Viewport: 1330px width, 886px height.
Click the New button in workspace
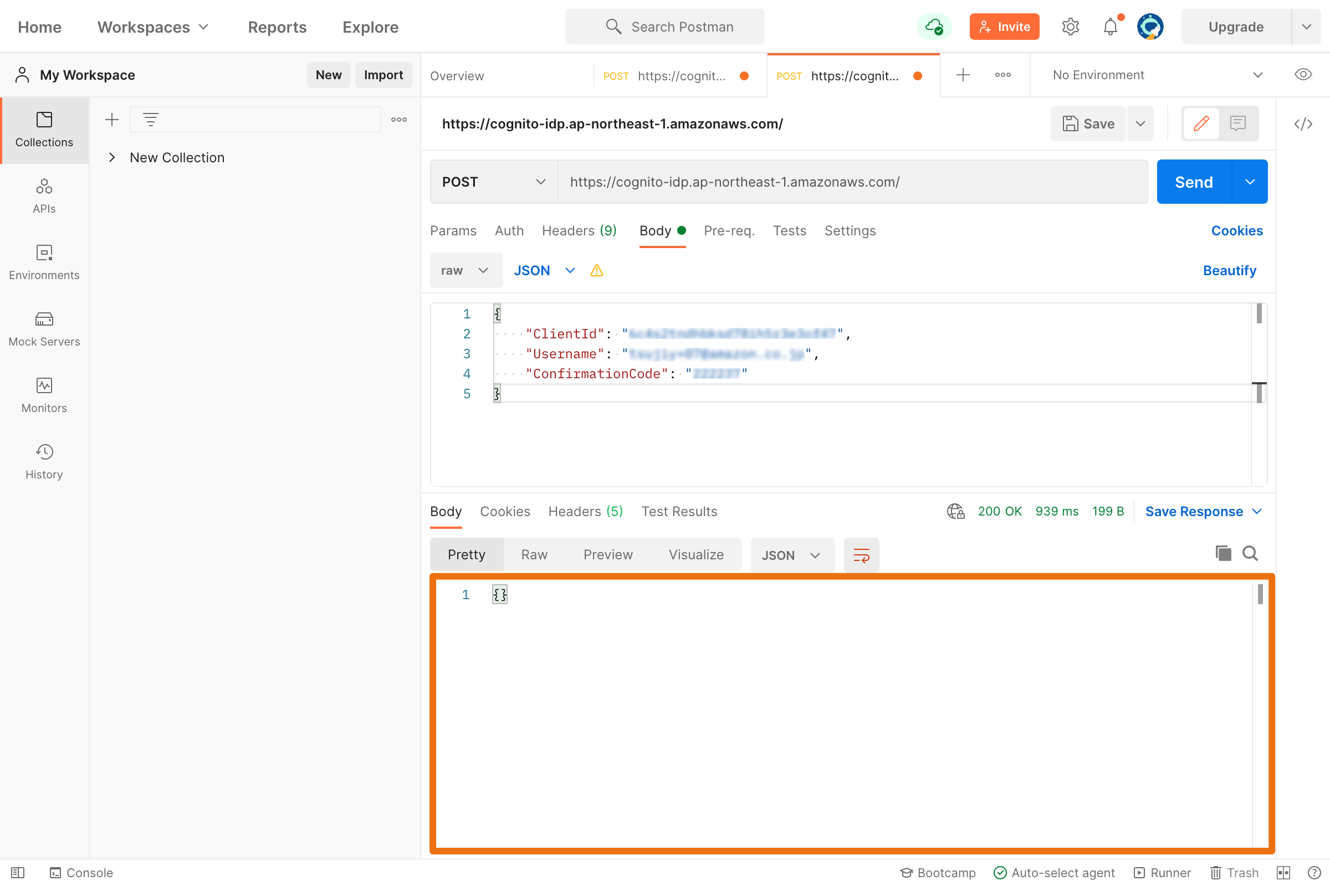click(329, 75)
